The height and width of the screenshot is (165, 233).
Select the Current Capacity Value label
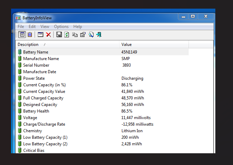coord(44,91)
